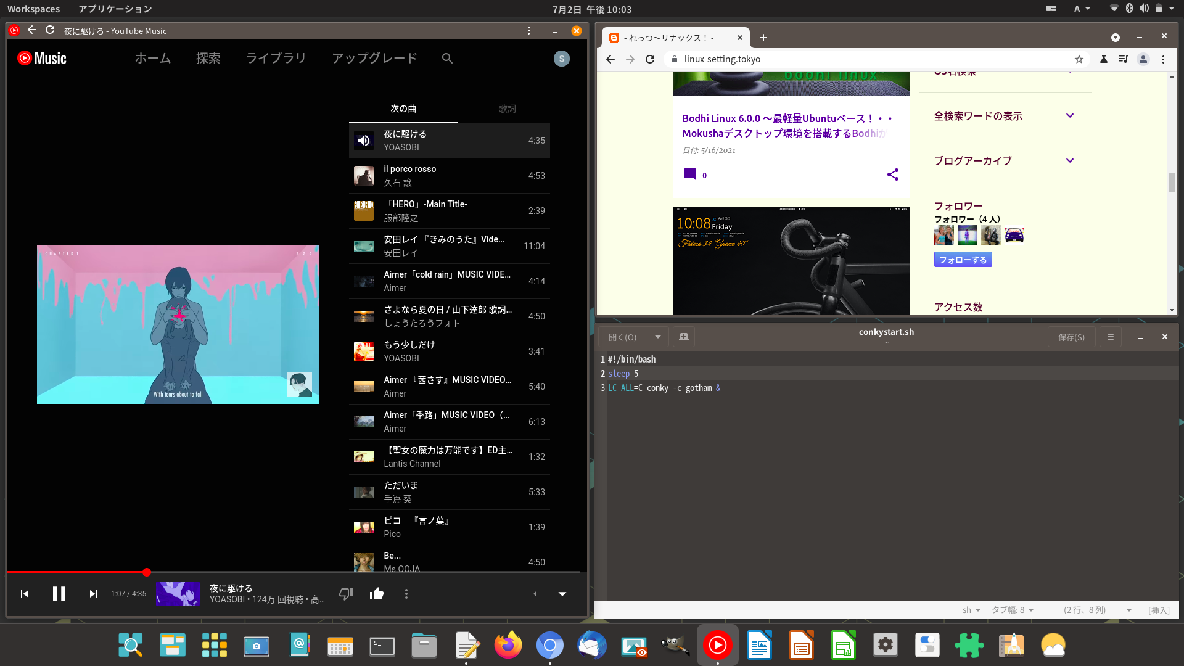Expand ブログアーカイブ section

pyautogui.click(x=1069, y=160)
